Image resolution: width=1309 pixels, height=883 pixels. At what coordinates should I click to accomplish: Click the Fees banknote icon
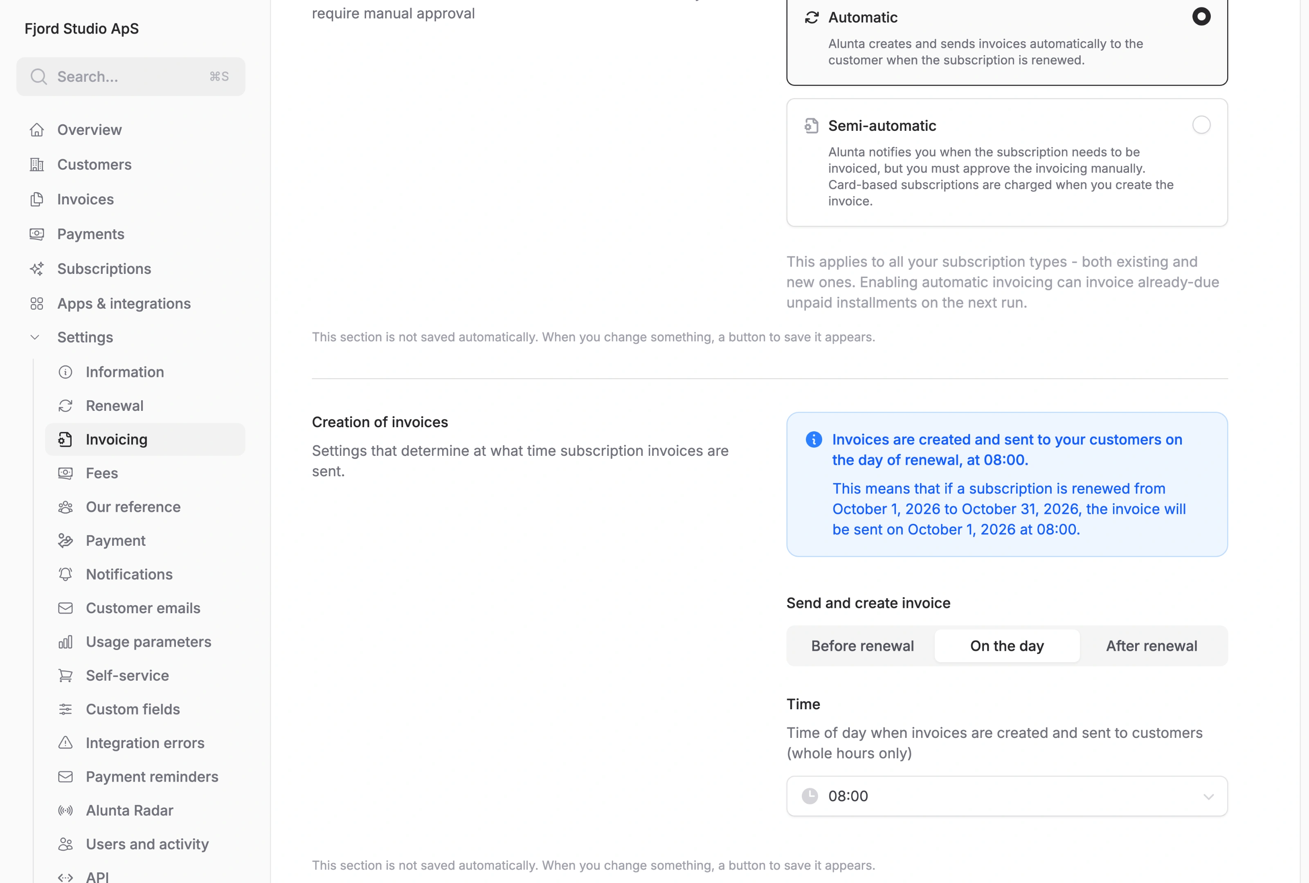(x=65, y=473)
